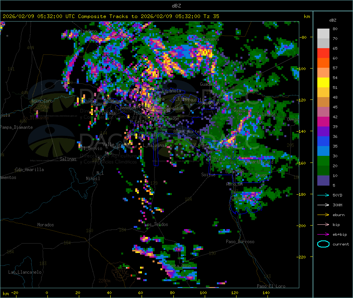Click the 140 km horizontal axis tick
353x298 pixels.
(266, 293)
